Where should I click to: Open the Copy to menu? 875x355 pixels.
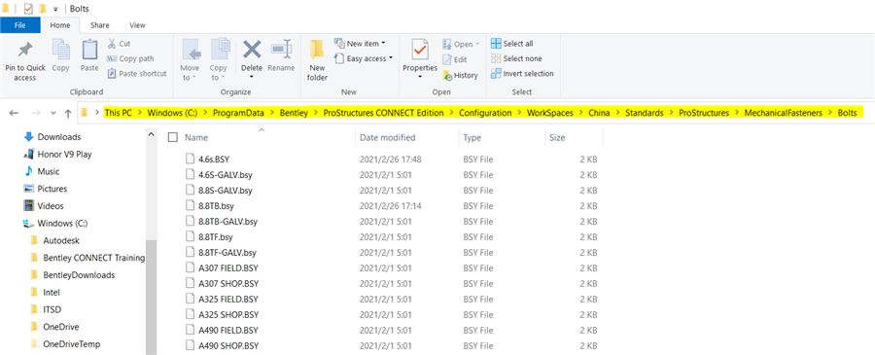point(218,60)
